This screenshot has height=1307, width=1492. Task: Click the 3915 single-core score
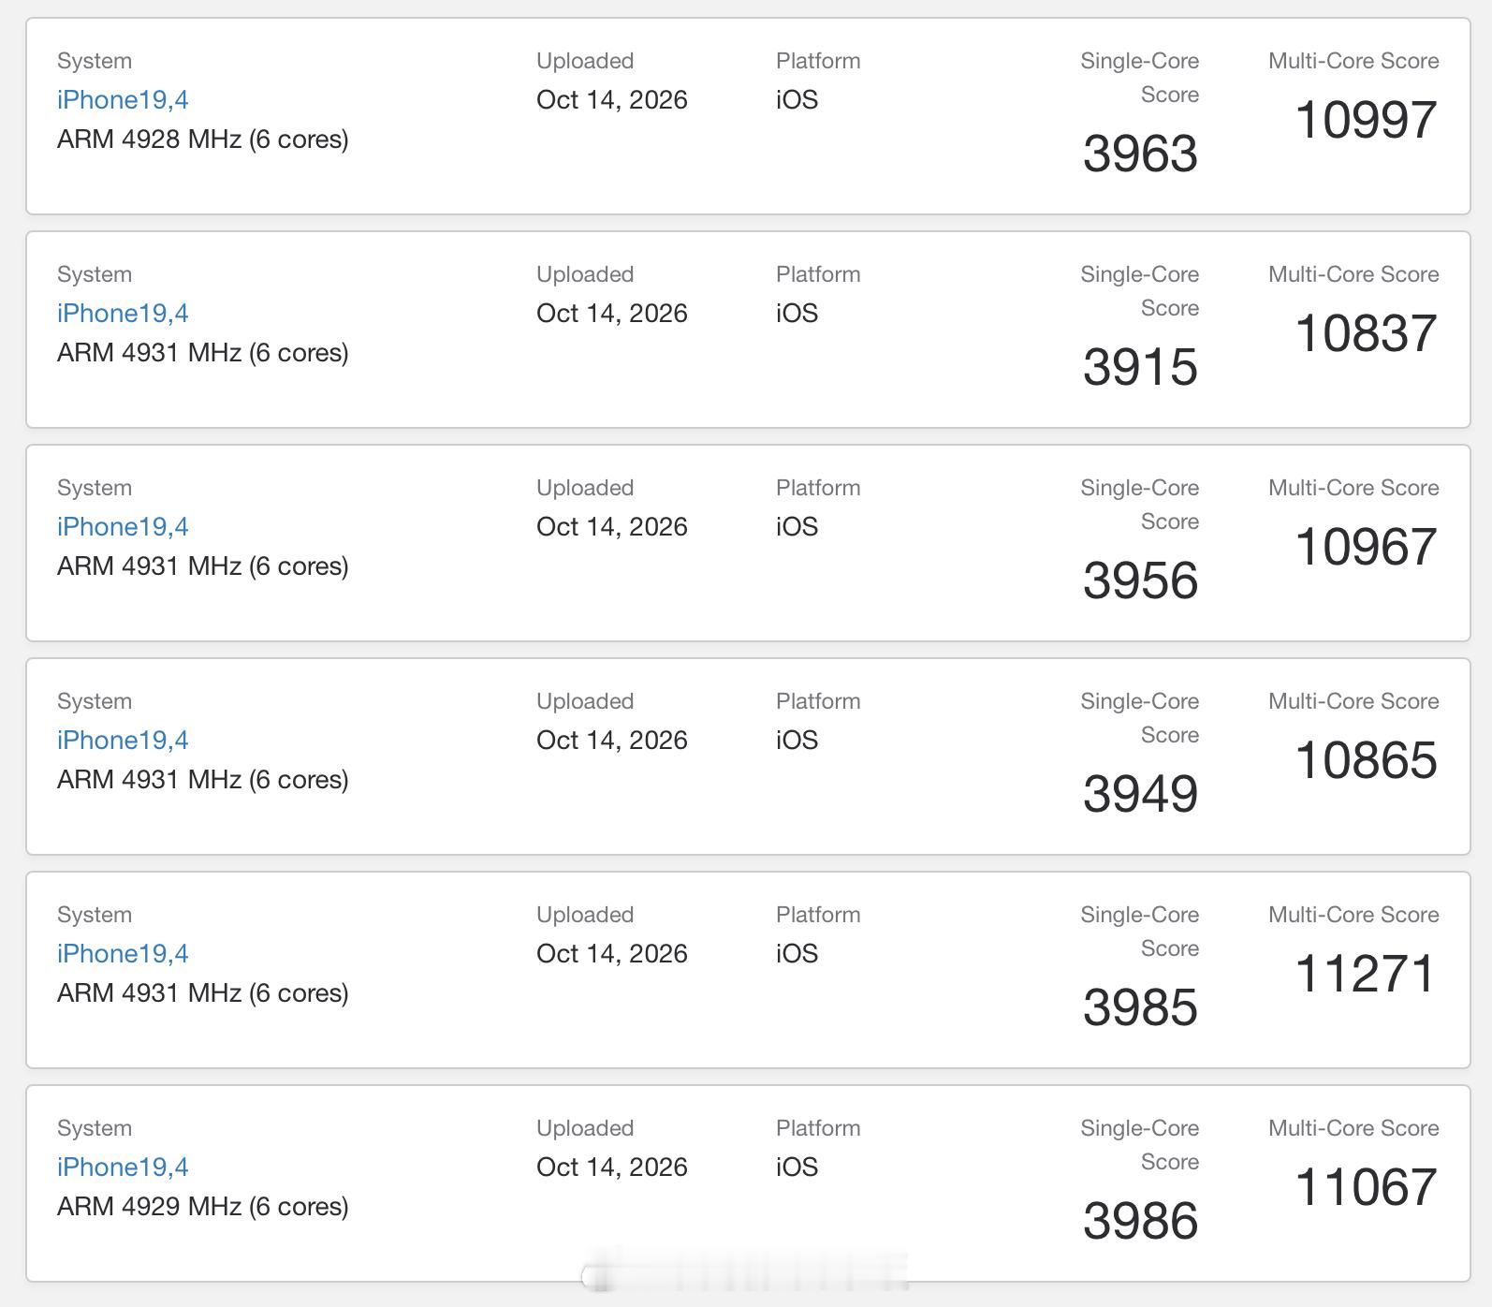tap(1140, 367)
